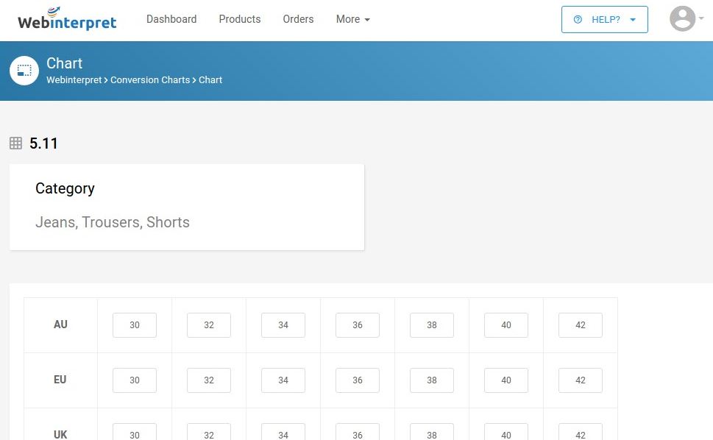The height and width of the screenshot is (440, 713).
Task: Go to the Dashboard tab
Action: tap(171, 19)
